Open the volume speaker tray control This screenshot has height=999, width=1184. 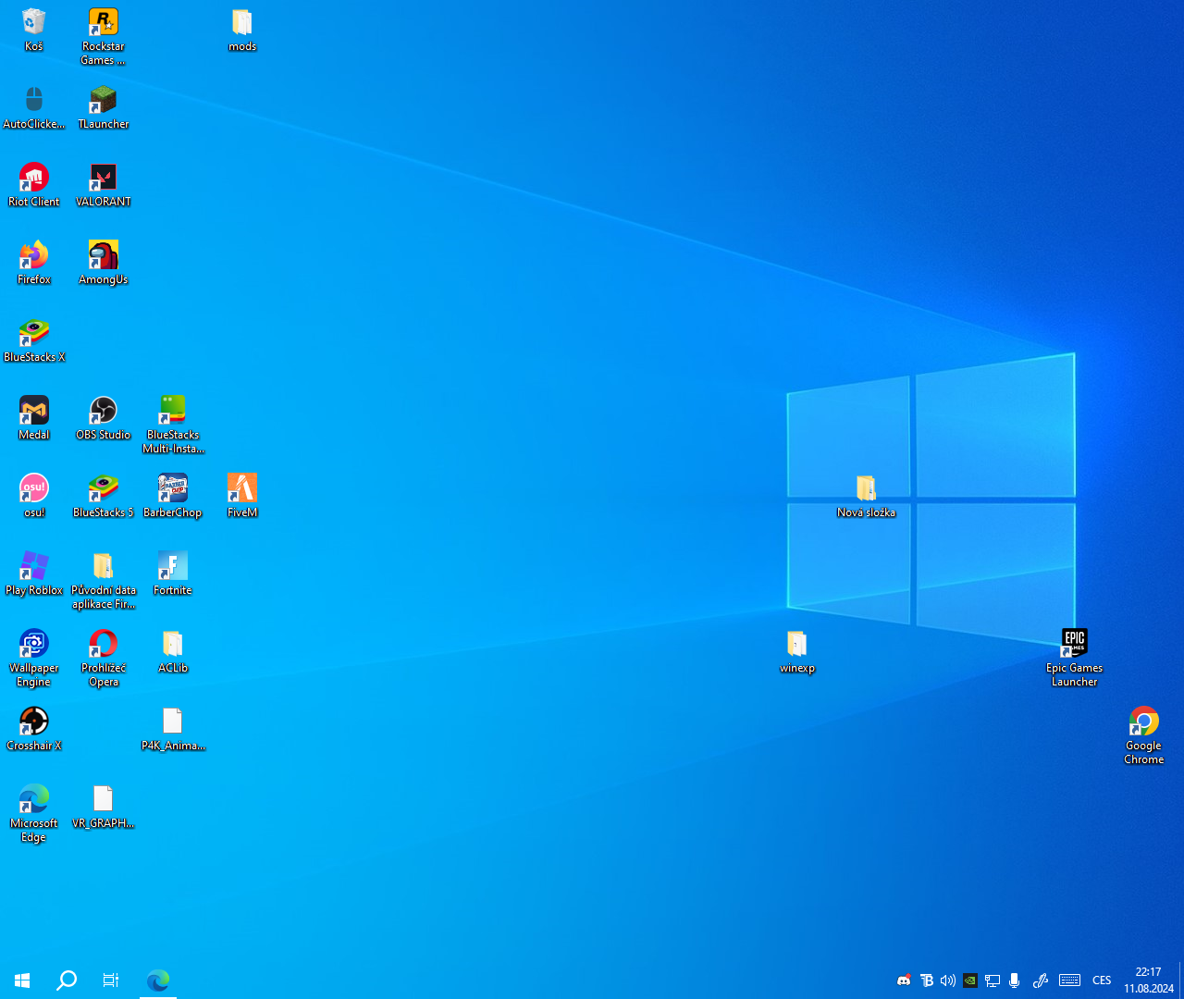click(x=948, y=980)
